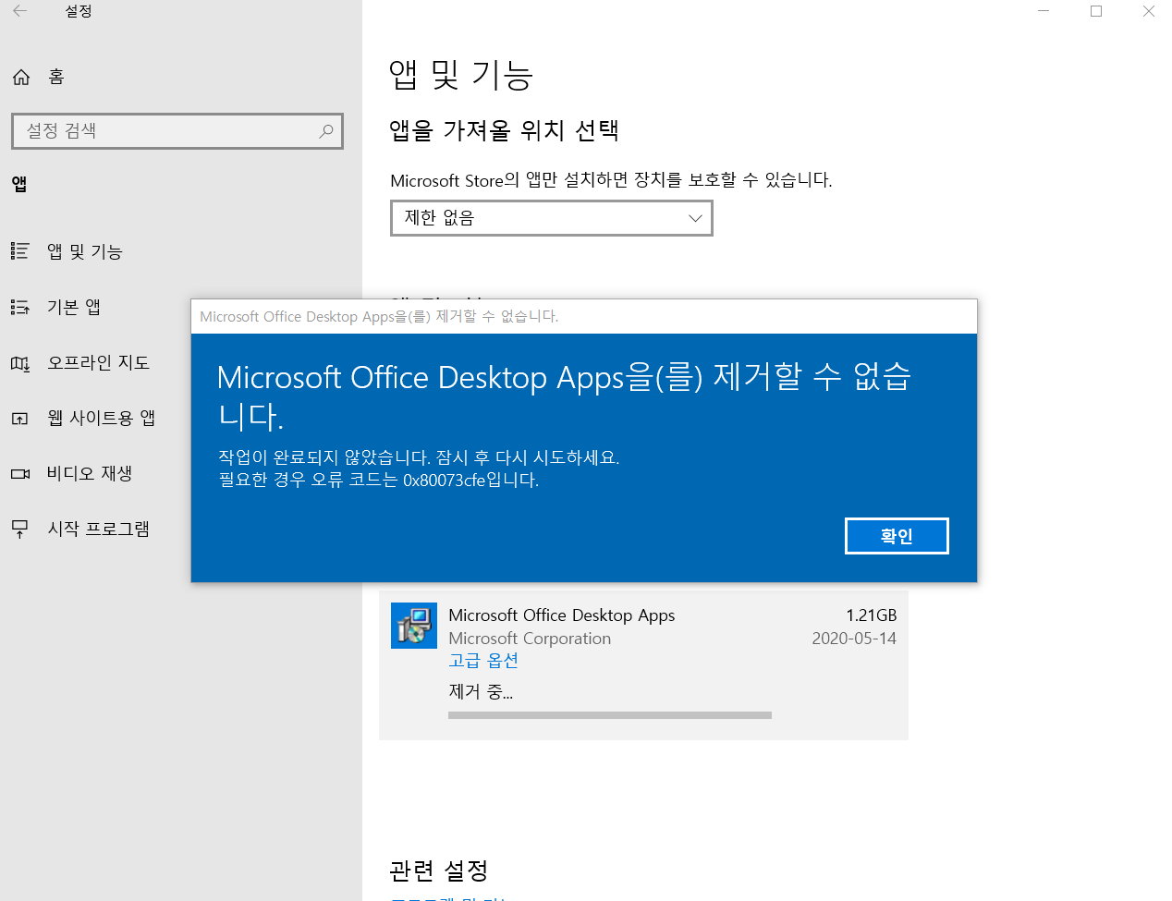This screenshot has height=901, width=1172.
Task: Click the 1.21GB size value
Action: click(x=871, y=615)
